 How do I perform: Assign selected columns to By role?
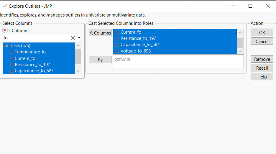coord(100,60)
